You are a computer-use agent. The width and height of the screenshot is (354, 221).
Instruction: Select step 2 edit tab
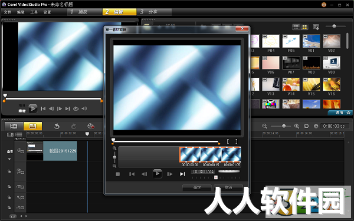(x=119, y=12)
